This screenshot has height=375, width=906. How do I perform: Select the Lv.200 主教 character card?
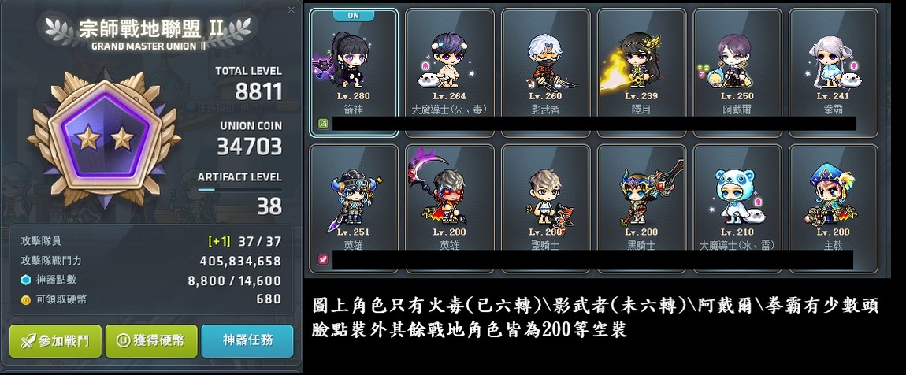point(834,209)
